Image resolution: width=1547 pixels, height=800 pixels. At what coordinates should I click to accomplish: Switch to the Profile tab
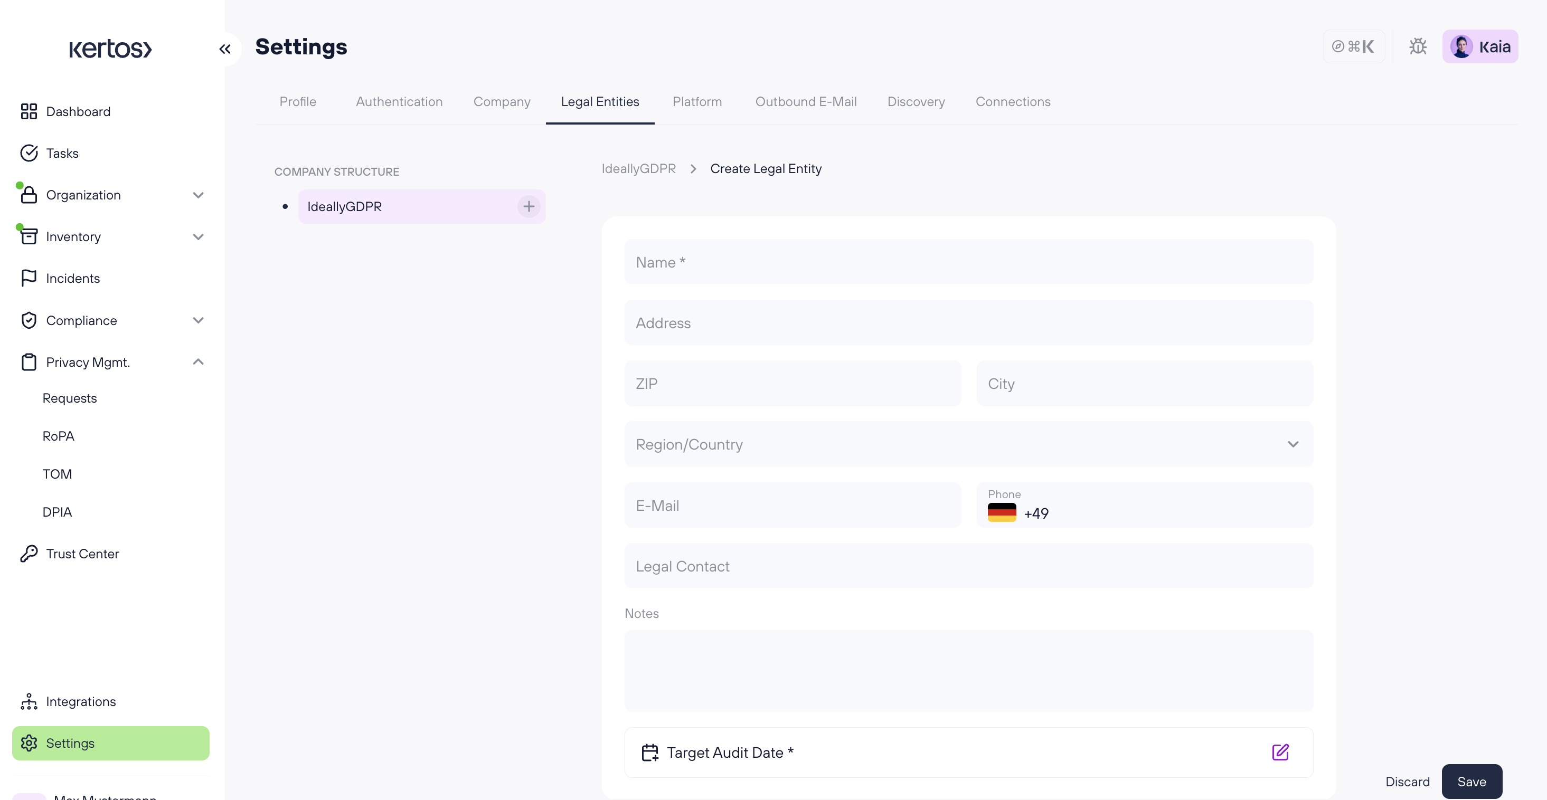(298, 101)
